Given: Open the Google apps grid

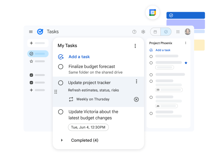Looking at the screenshot, I should pos(178,32).
